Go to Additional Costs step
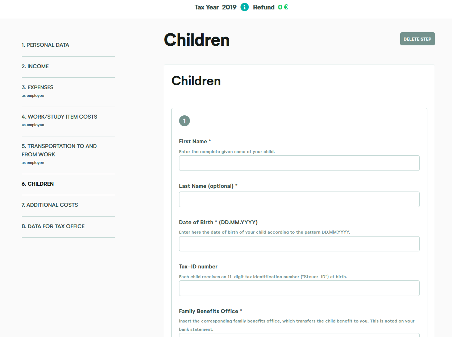Screen dimensions: 452x337 pyautogui.click(x=50, y=205)
